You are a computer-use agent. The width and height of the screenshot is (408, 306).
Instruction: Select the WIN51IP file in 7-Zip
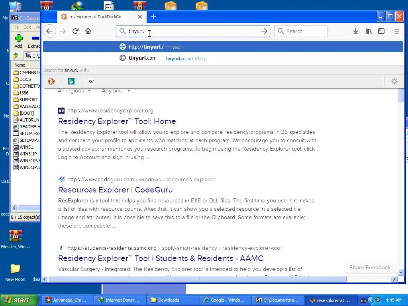pyautogui.click(x=25, y=153)
